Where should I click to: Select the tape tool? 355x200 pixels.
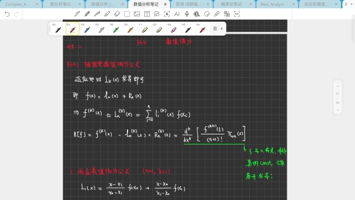197,14
